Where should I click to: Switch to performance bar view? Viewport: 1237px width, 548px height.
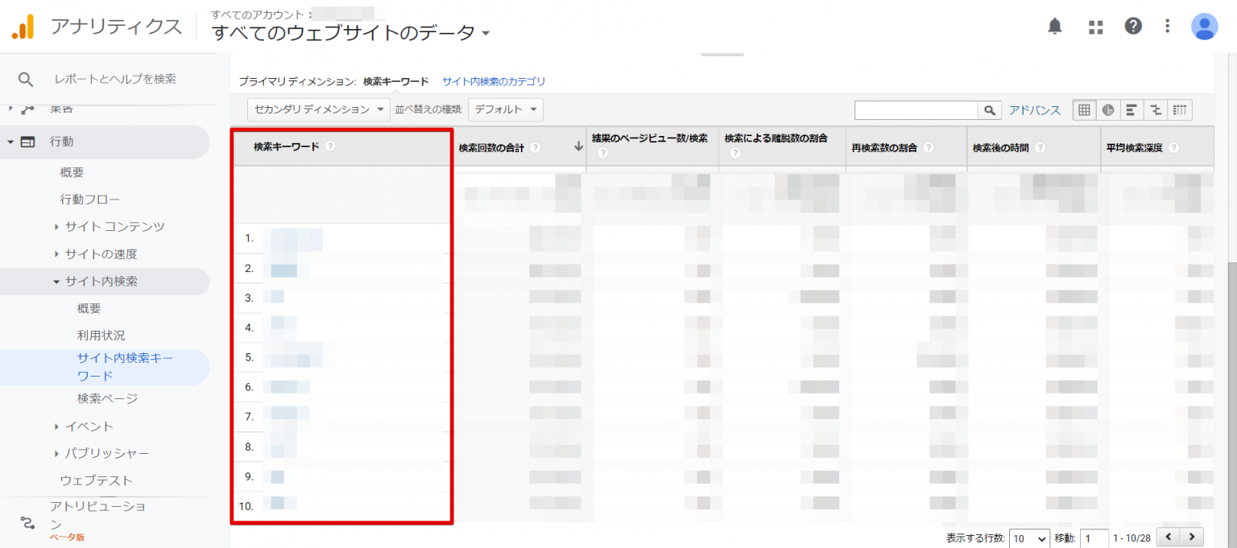coord(1132,110)
